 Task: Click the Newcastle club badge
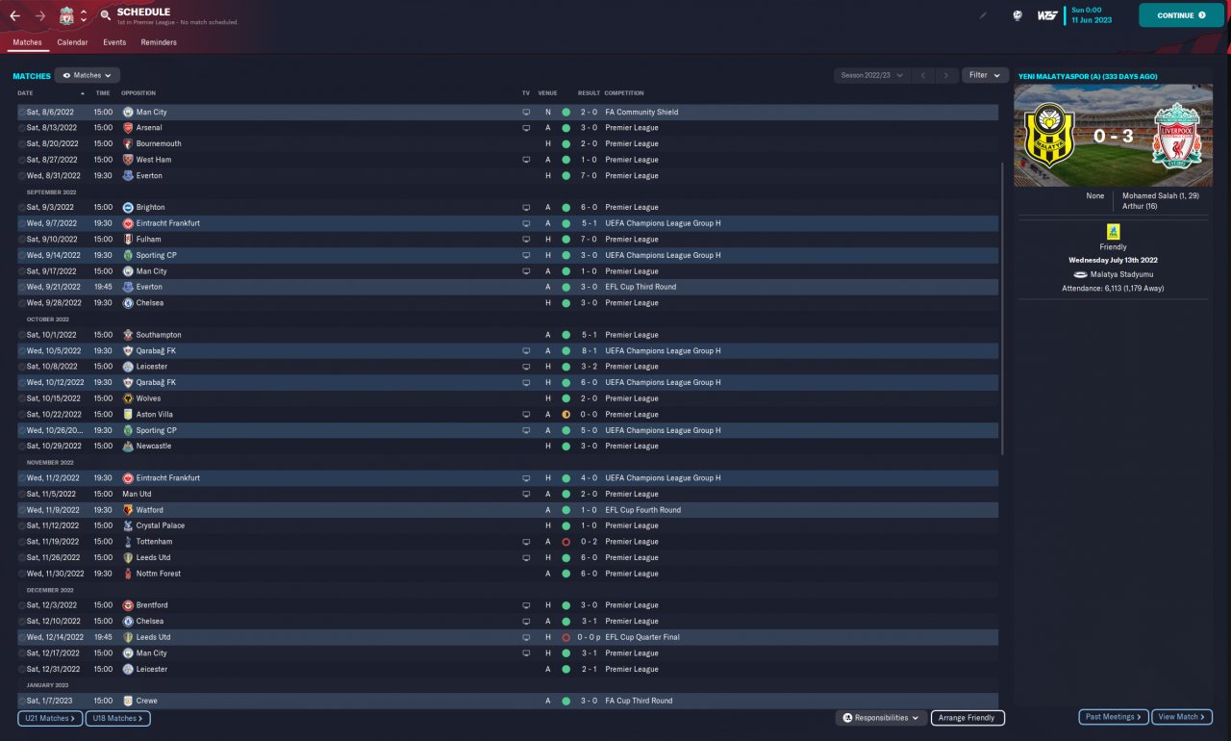pos(128,447)
